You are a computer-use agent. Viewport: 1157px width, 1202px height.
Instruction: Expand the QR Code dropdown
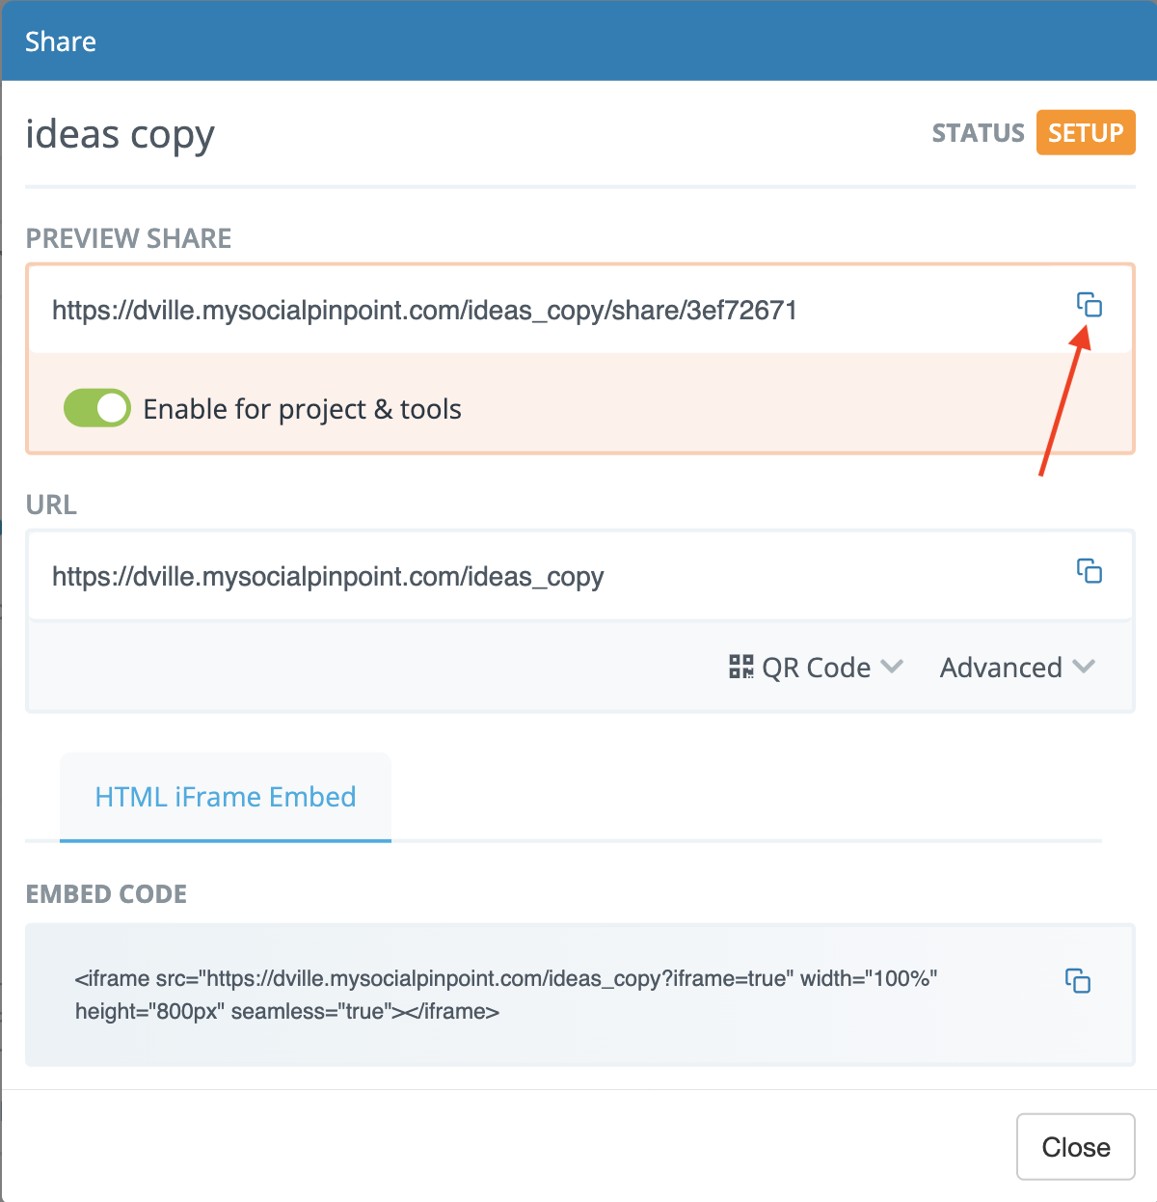tap(816, 667)
